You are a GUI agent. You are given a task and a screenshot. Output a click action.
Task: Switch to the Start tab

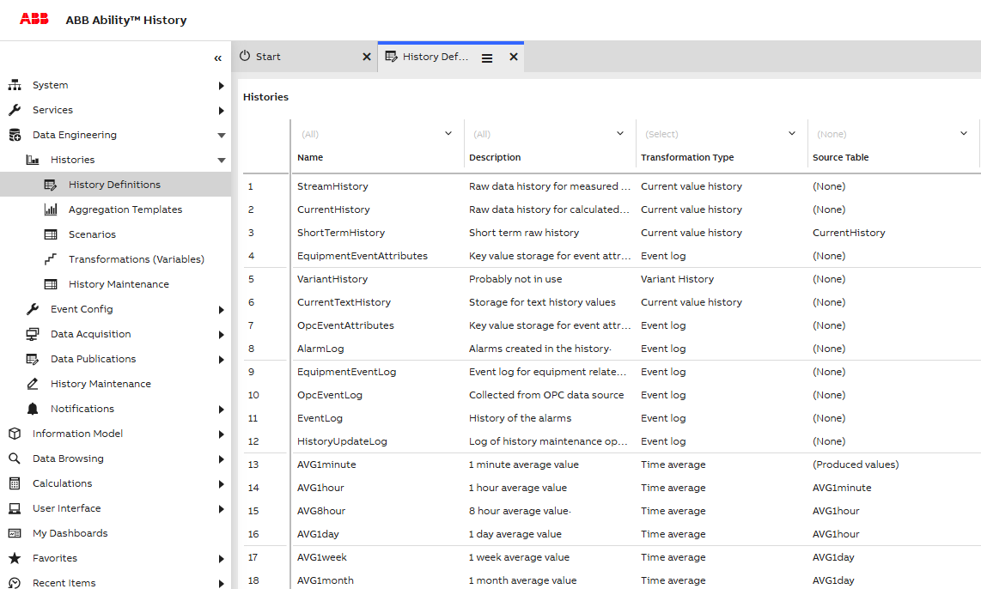305,57
